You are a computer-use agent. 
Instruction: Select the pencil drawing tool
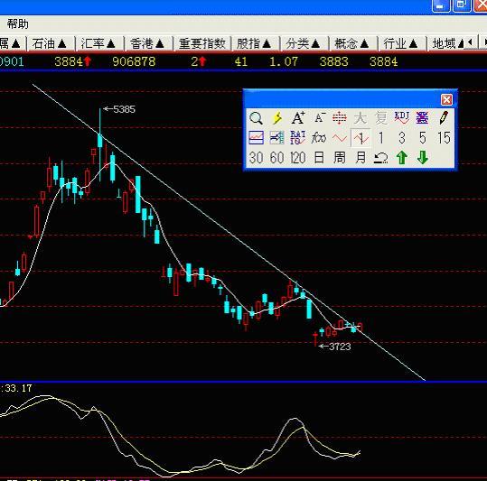tap(444, 118)
